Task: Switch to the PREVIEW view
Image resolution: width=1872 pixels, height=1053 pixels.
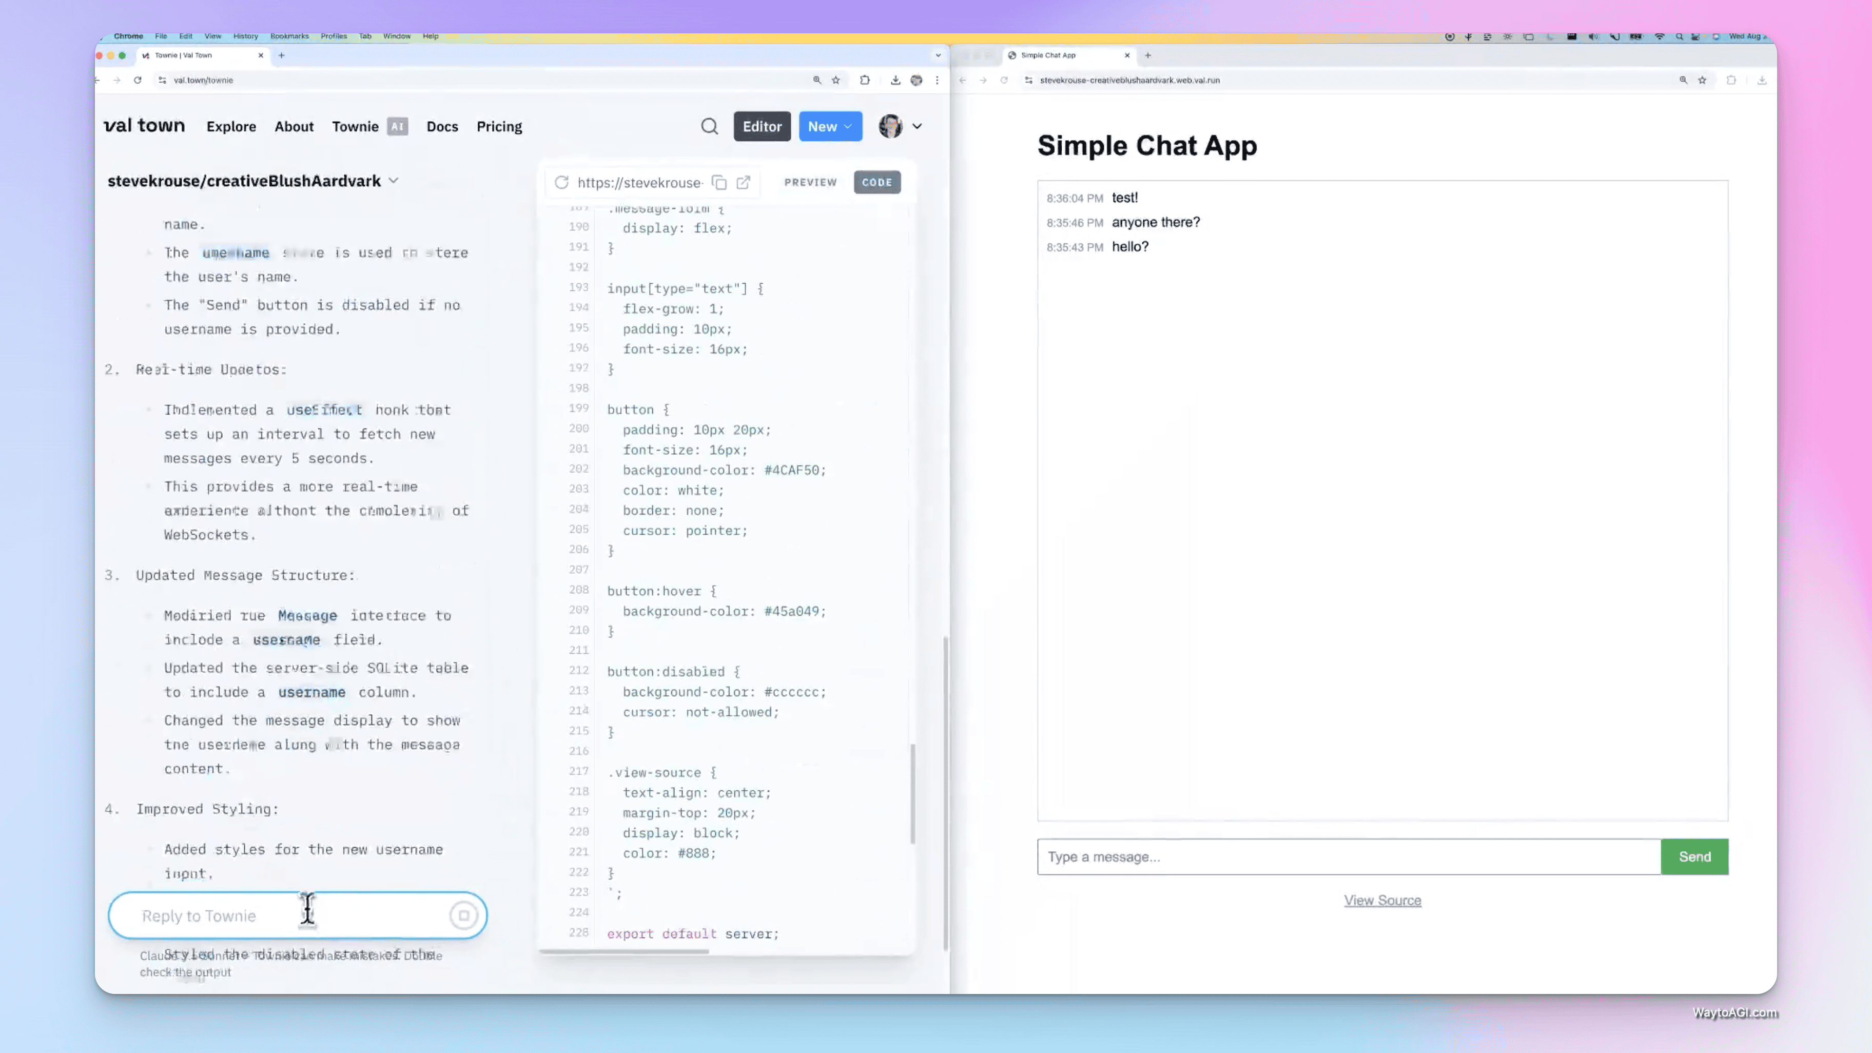Action: [x=810, y=182]
